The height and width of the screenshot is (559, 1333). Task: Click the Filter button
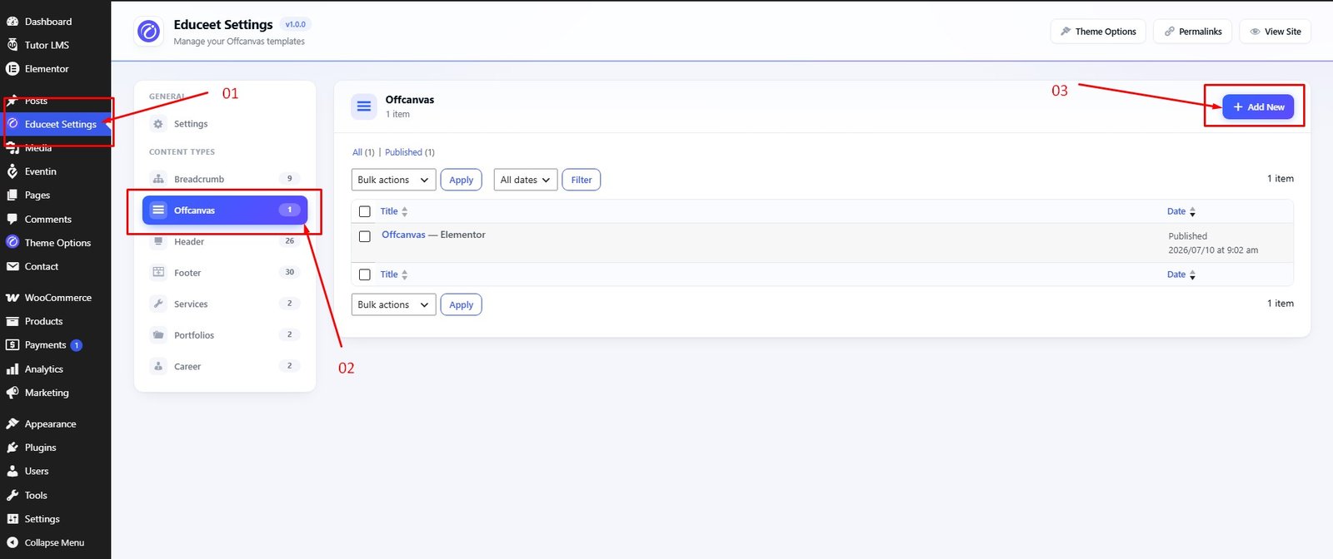pyautogui.click(x=582, y=180)
